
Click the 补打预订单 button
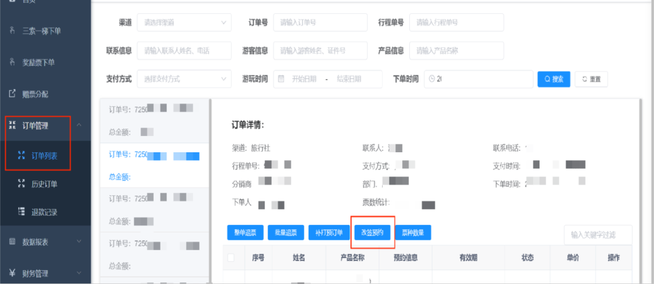(x=329, y=233)
